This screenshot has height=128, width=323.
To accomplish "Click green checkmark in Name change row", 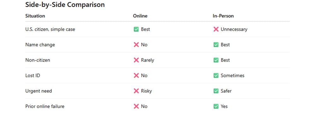I will point(216,45).
